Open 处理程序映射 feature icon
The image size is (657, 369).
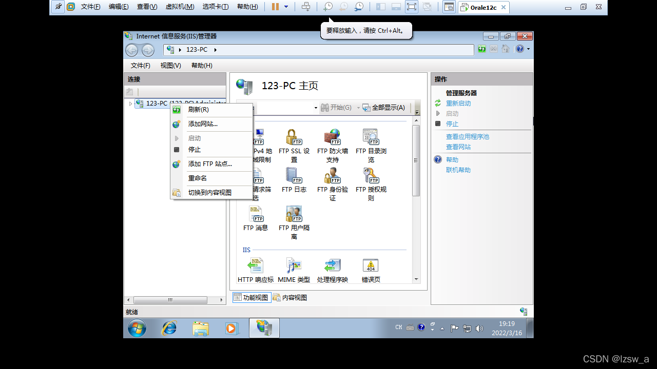tap(333, 270)
